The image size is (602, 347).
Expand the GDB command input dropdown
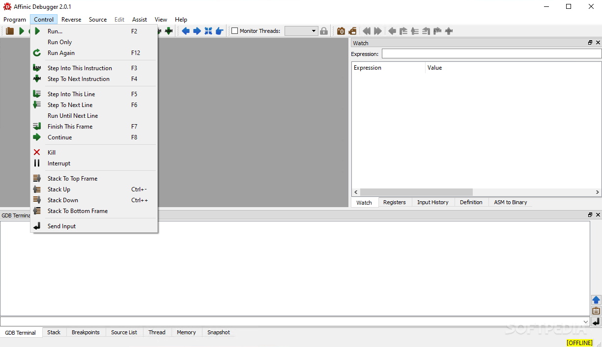585,322
